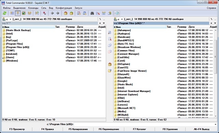Open the Справка menu
219x133 pixels.
tap(211, 8)
